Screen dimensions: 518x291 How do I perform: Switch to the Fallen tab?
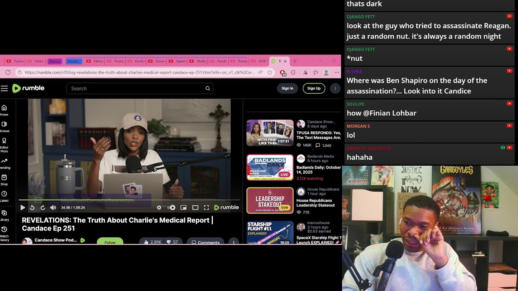[x=35, y=61]
